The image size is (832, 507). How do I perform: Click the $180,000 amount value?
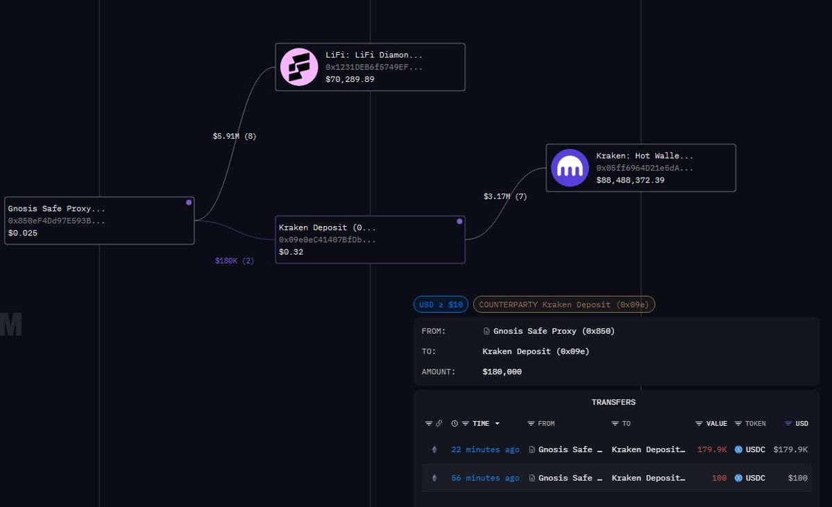click(x=502, y=372)
